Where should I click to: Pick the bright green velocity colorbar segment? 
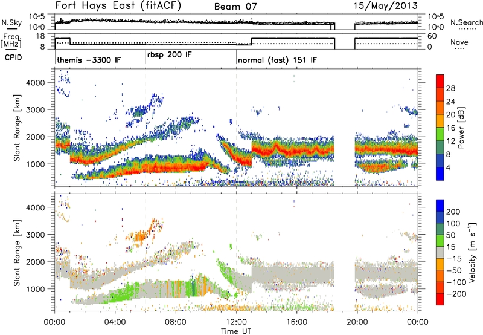coord(440,241)
